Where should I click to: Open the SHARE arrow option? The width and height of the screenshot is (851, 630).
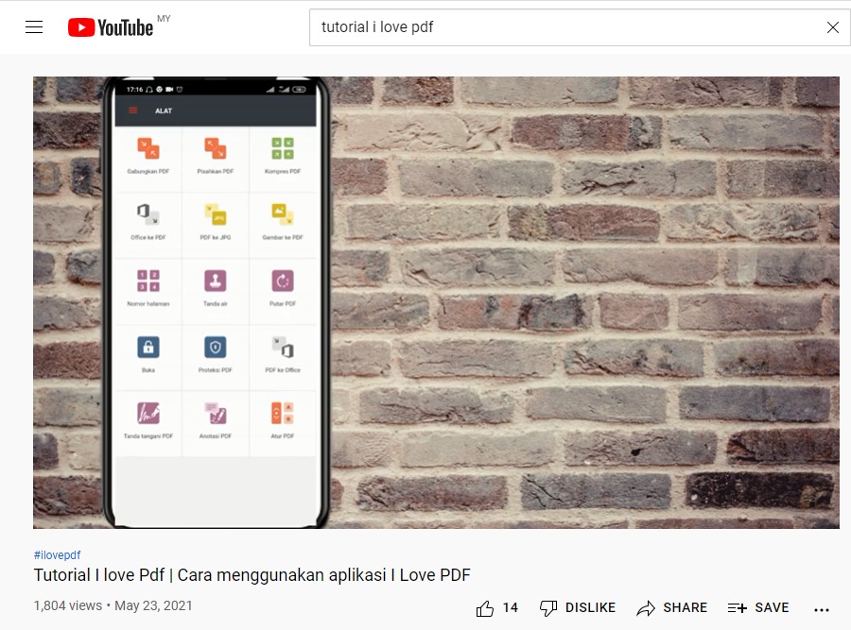(x=672, y=607)
